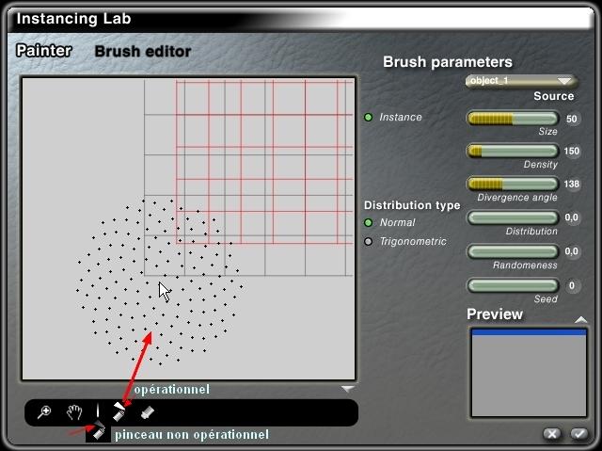This screenshot has width=602, height=451.
Task: Adjust the Divergence angle slider
Action: click(x=513, y=184)
